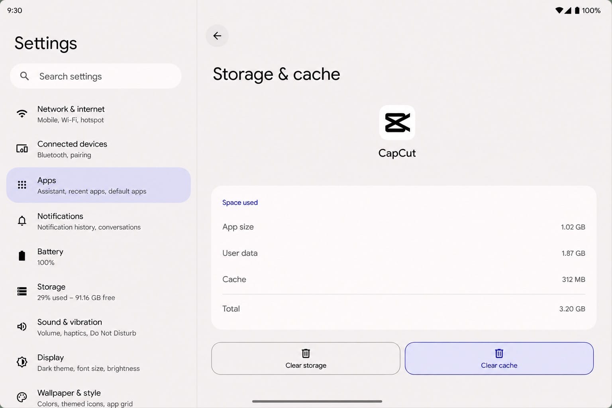
Task: Tap the Clear storage button label
Action: point(306,365)
